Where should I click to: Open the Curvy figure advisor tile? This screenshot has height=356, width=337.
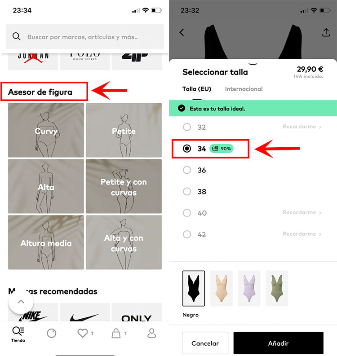tap(46, 130)
